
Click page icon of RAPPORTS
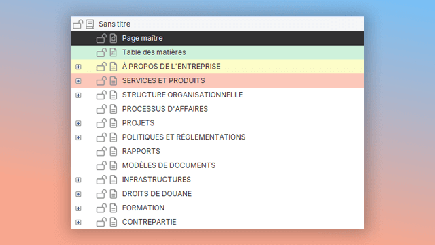tap(114, 151)
